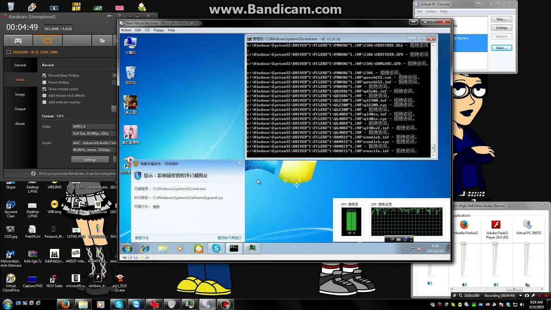Toggle Record/Stop Hotkey checkbox
The height and width of the screenshot is (310, 551).
point(44,75)
